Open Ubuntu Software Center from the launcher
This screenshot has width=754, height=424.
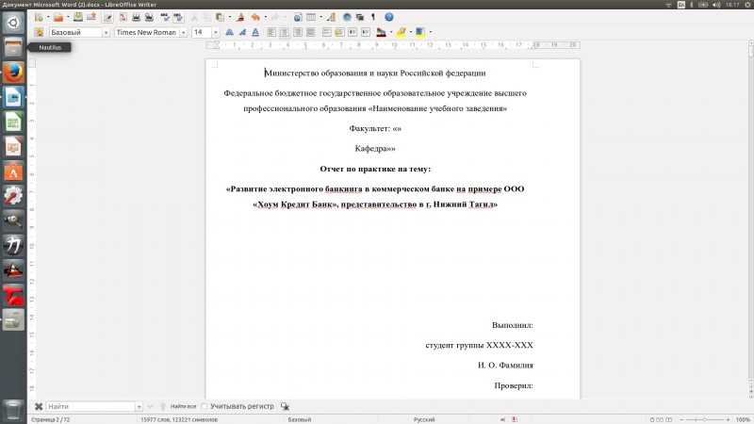[x=13, y=171]
